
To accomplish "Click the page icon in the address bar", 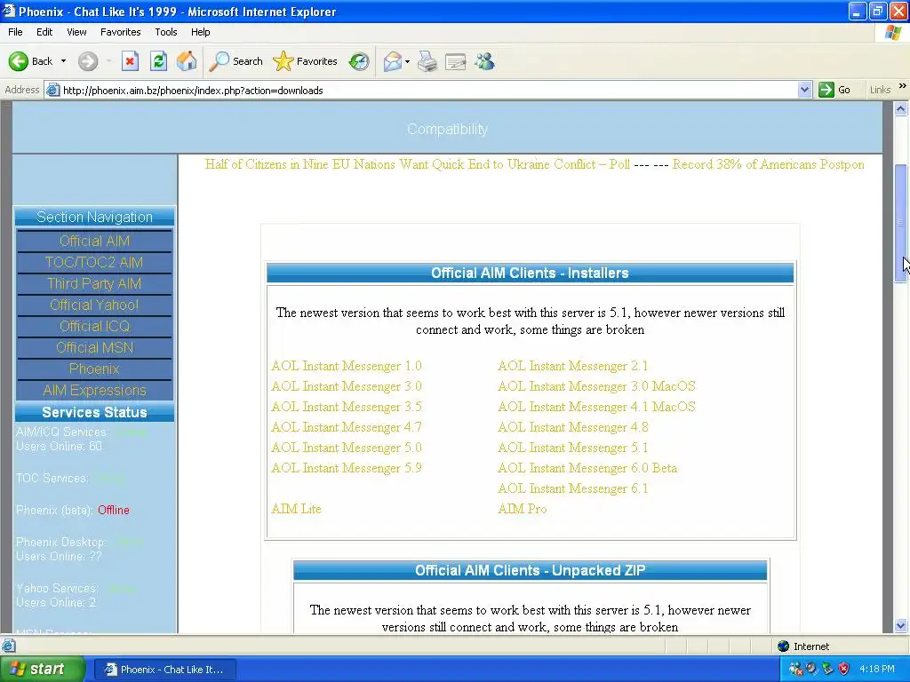I will point(52,90).
